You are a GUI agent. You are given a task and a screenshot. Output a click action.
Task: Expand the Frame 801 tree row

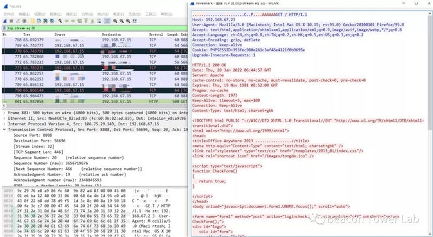(x=4, y=113)
